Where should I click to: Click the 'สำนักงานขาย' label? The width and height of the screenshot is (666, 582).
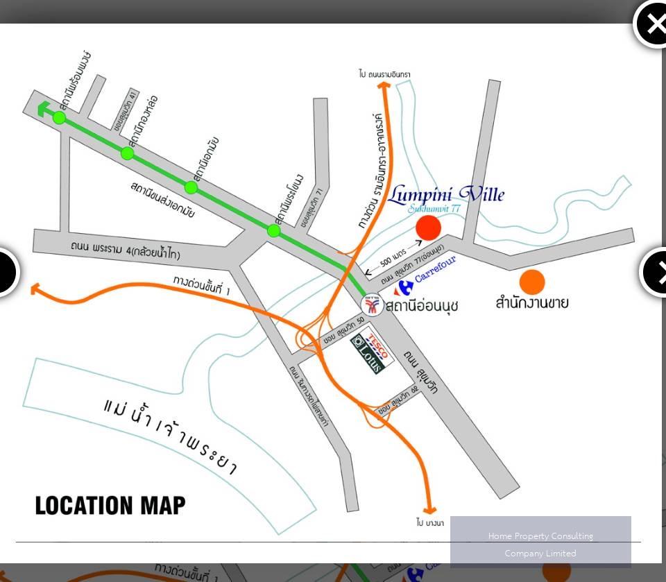pos(532,303)
